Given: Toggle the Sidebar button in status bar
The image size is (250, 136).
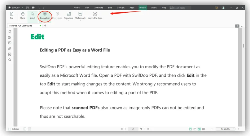Looking at the screenshot, I should coord(14,129).
